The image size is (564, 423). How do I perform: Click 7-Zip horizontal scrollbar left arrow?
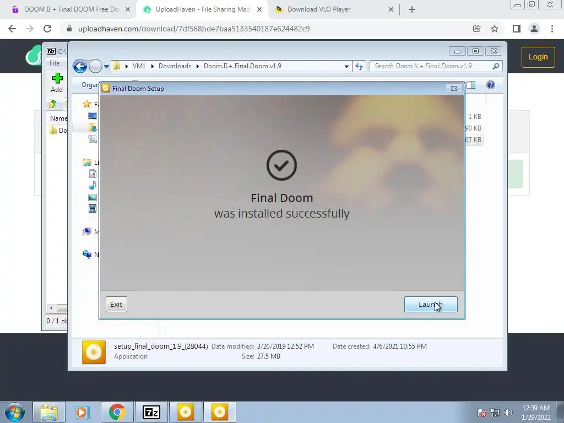pyautogui.click(x=51, y=308)
